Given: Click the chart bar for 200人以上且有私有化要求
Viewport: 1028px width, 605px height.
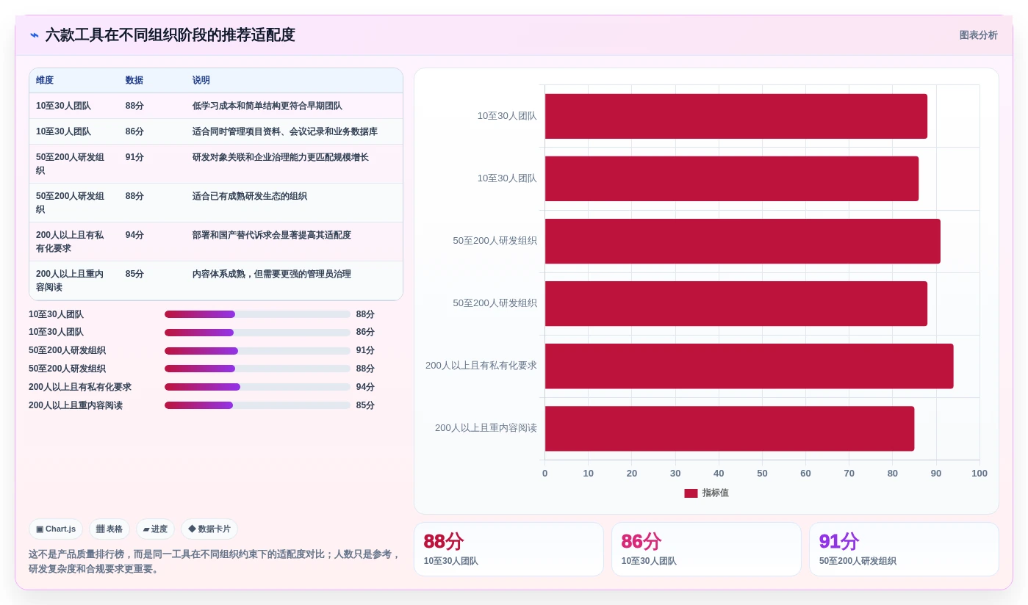Looking at the screenshot, I should tap(749, 366).
